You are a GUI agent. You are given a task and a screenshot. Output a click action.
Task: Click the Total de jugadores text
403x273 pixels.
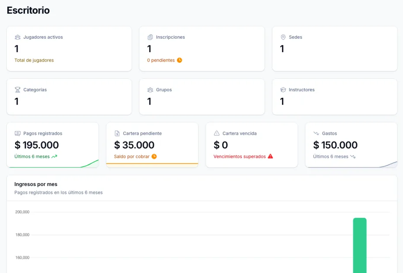click(x=34, y=60)
